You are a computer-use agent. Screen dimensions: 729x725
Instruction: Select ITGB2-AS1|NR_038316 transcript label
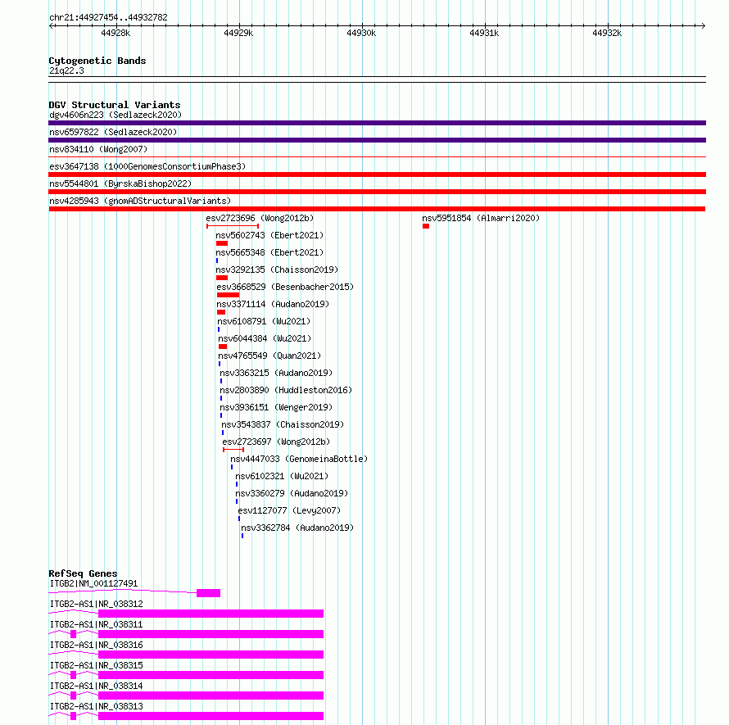(96, 645)
